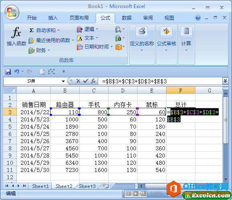
Task: Select column B header
Action: tap(65, 91)
